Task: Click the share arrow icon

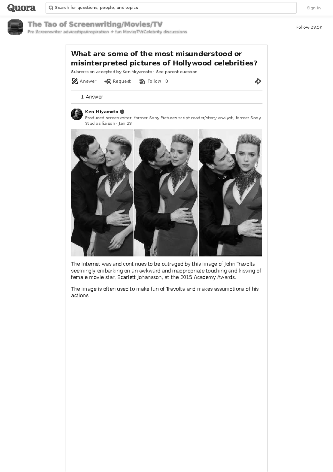Action: coord(258,81)
